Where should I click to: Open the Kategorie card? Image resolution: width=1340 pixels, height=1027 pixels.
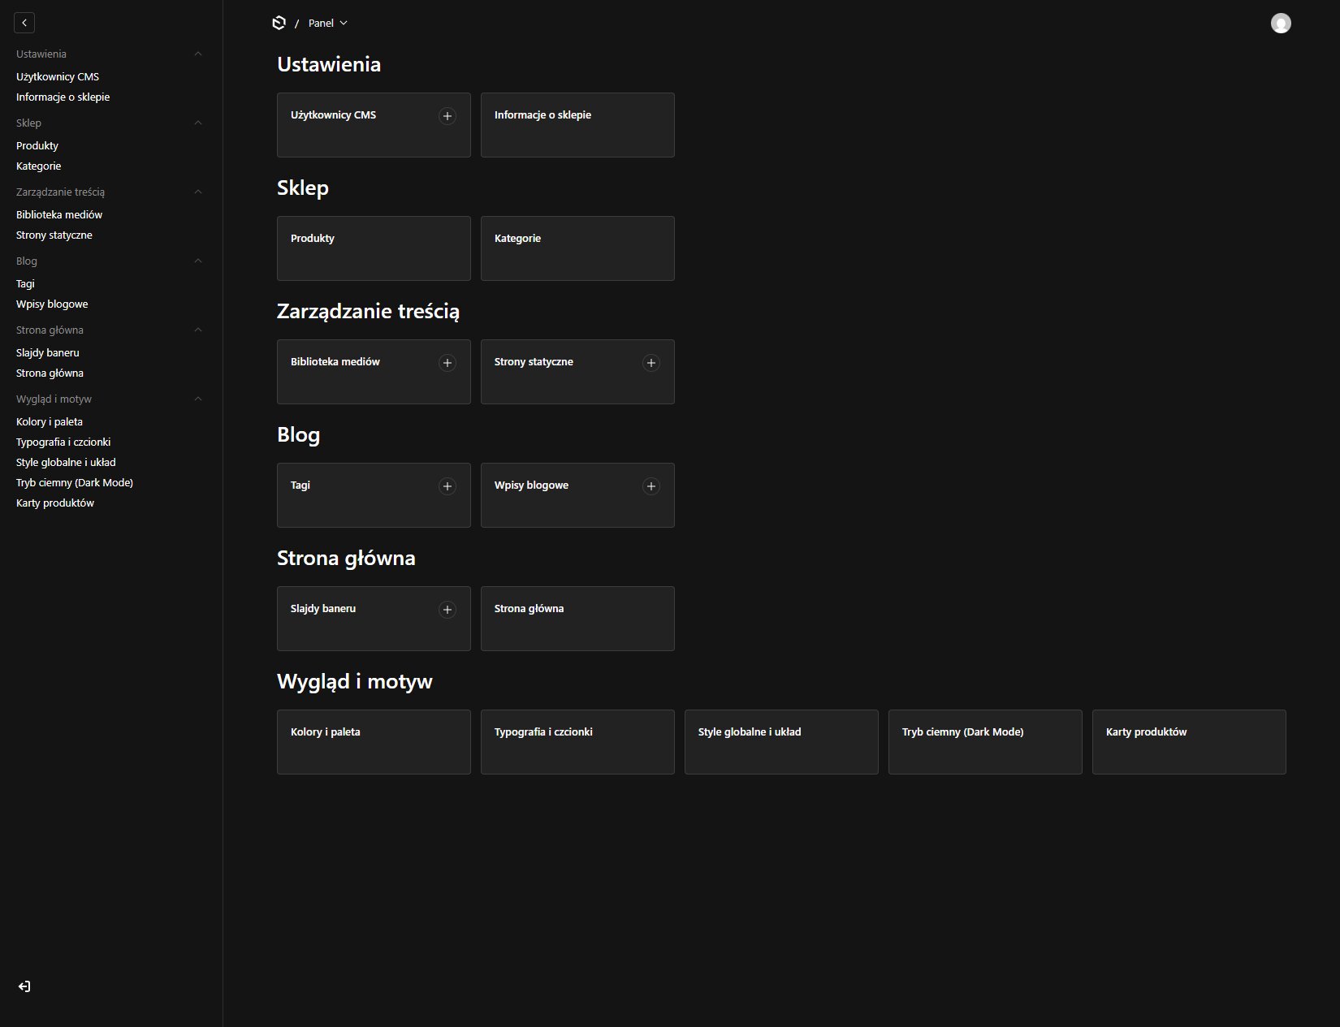(577, 248)
